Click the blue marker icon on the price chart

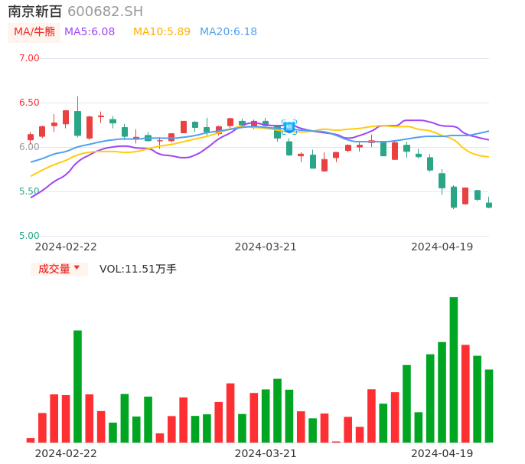[x=289, y=127]
